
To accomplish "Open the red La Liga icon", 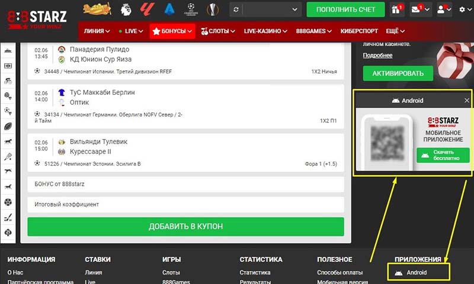I will pyautogui.click(x=147, y=9).
